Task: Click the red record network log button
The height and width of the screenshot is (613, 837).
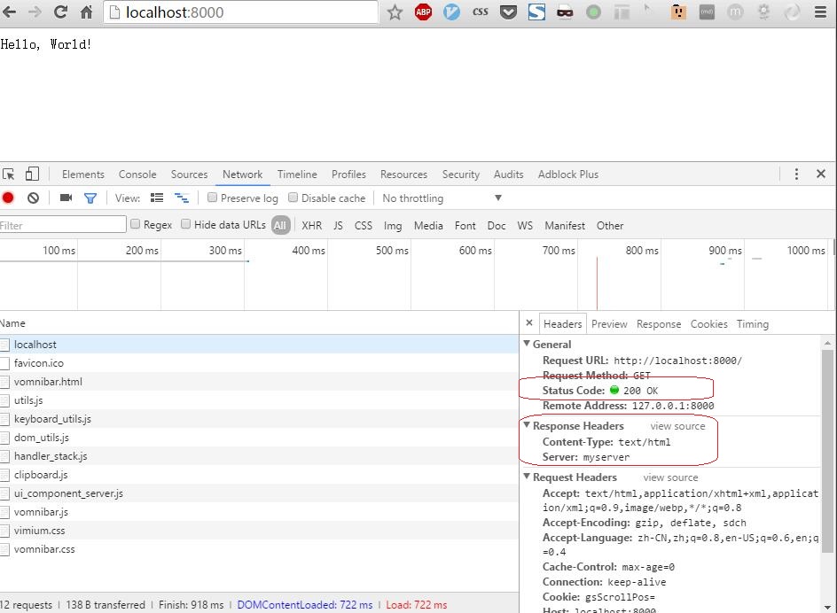Action: point(8,198)
